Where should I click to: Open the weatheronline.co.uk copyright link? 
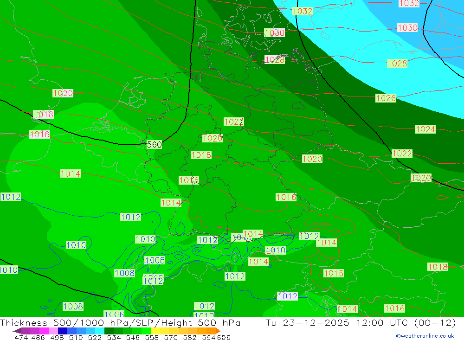[425, 336]
